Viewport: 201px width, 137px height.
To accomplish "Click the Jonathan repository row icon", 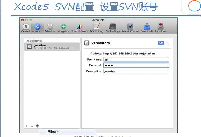I will (x=29, y=47).
